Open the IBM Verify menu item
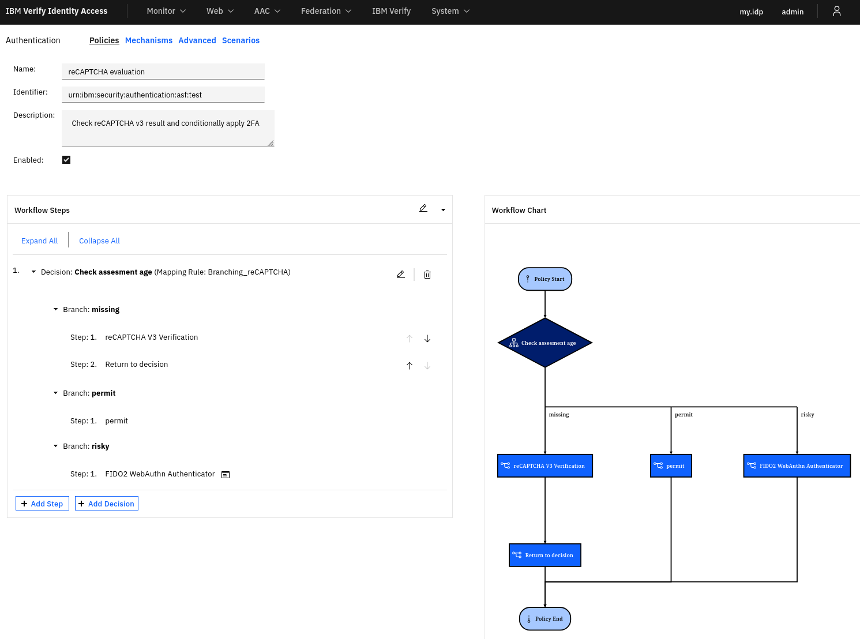860x642 pixels. point(391,11)
